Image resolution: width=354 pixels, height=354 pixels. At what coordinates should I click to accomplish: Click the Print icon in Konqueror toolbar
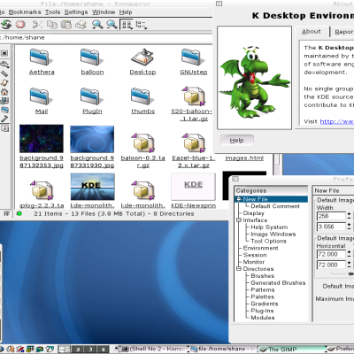[x=81, y=25]
